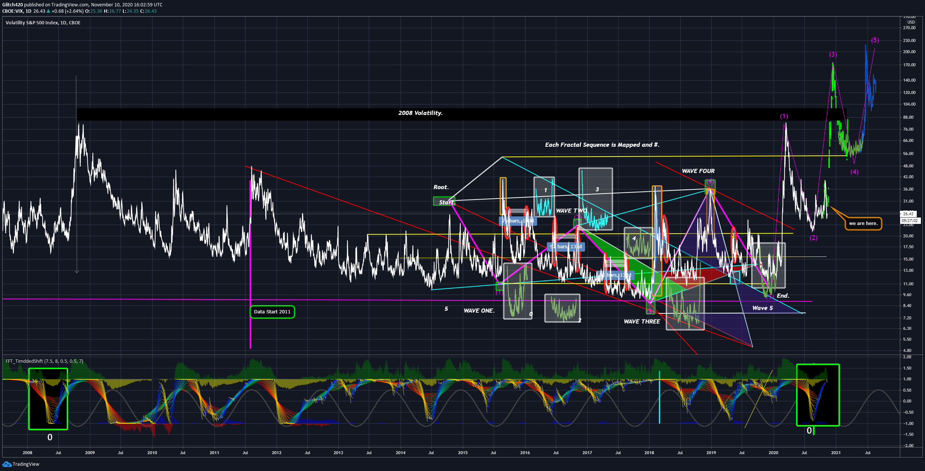Select the '92 bars, 133d' measurement label
Viewport: 925px width, 471px height.
point(566,247)
